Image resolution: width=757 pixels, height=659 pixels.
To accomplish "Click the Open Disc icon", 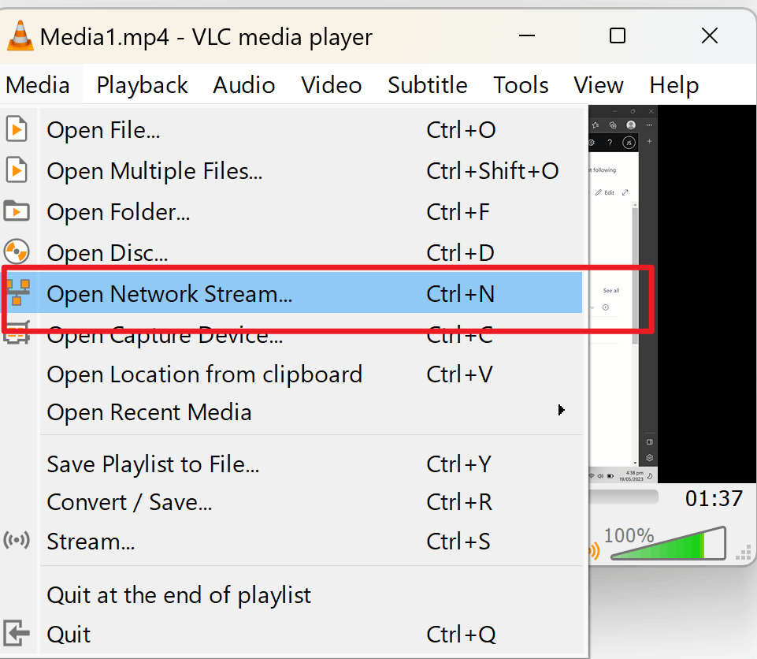I will [x=17, y=251].
